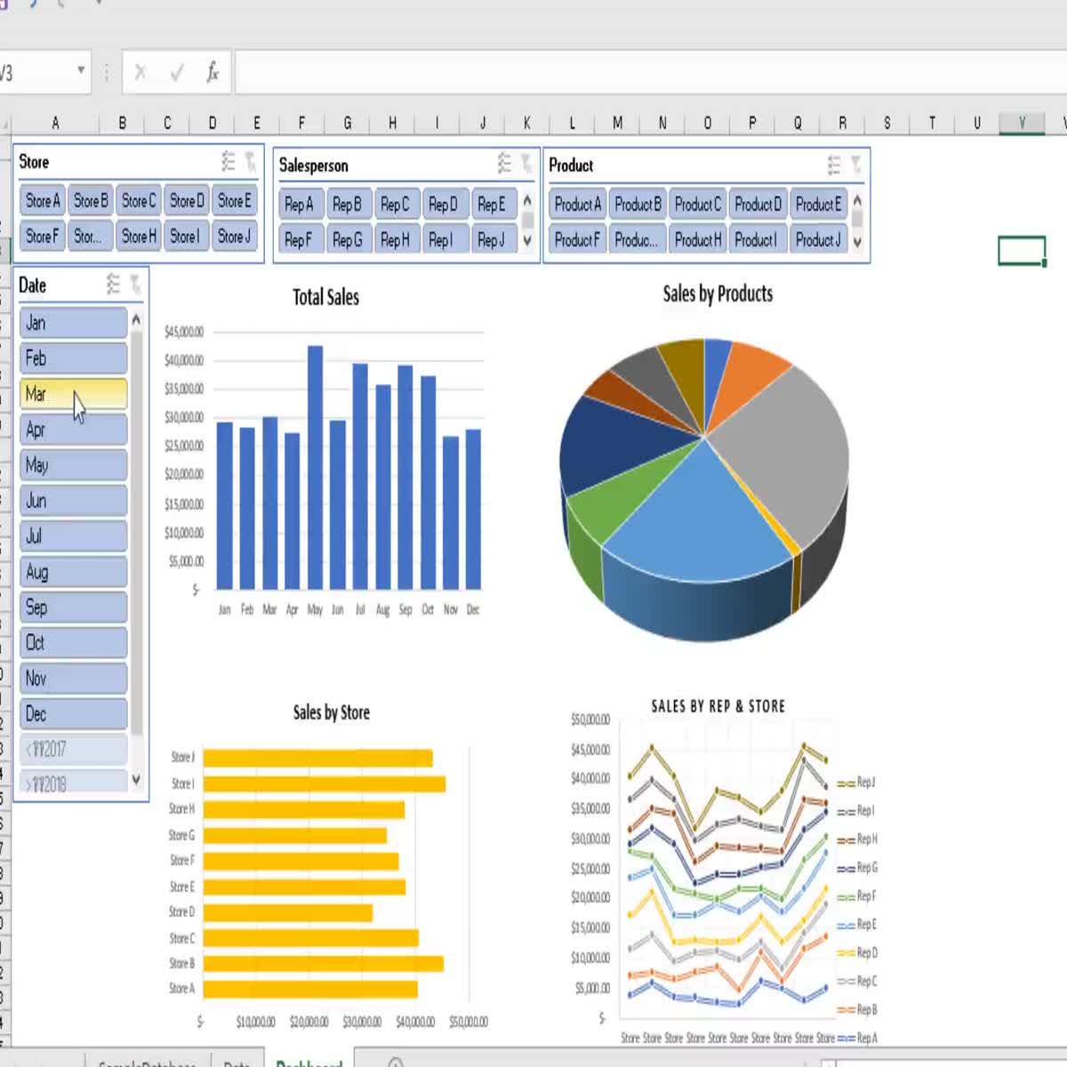
Task: Select column L header
Action: [572, 123]
